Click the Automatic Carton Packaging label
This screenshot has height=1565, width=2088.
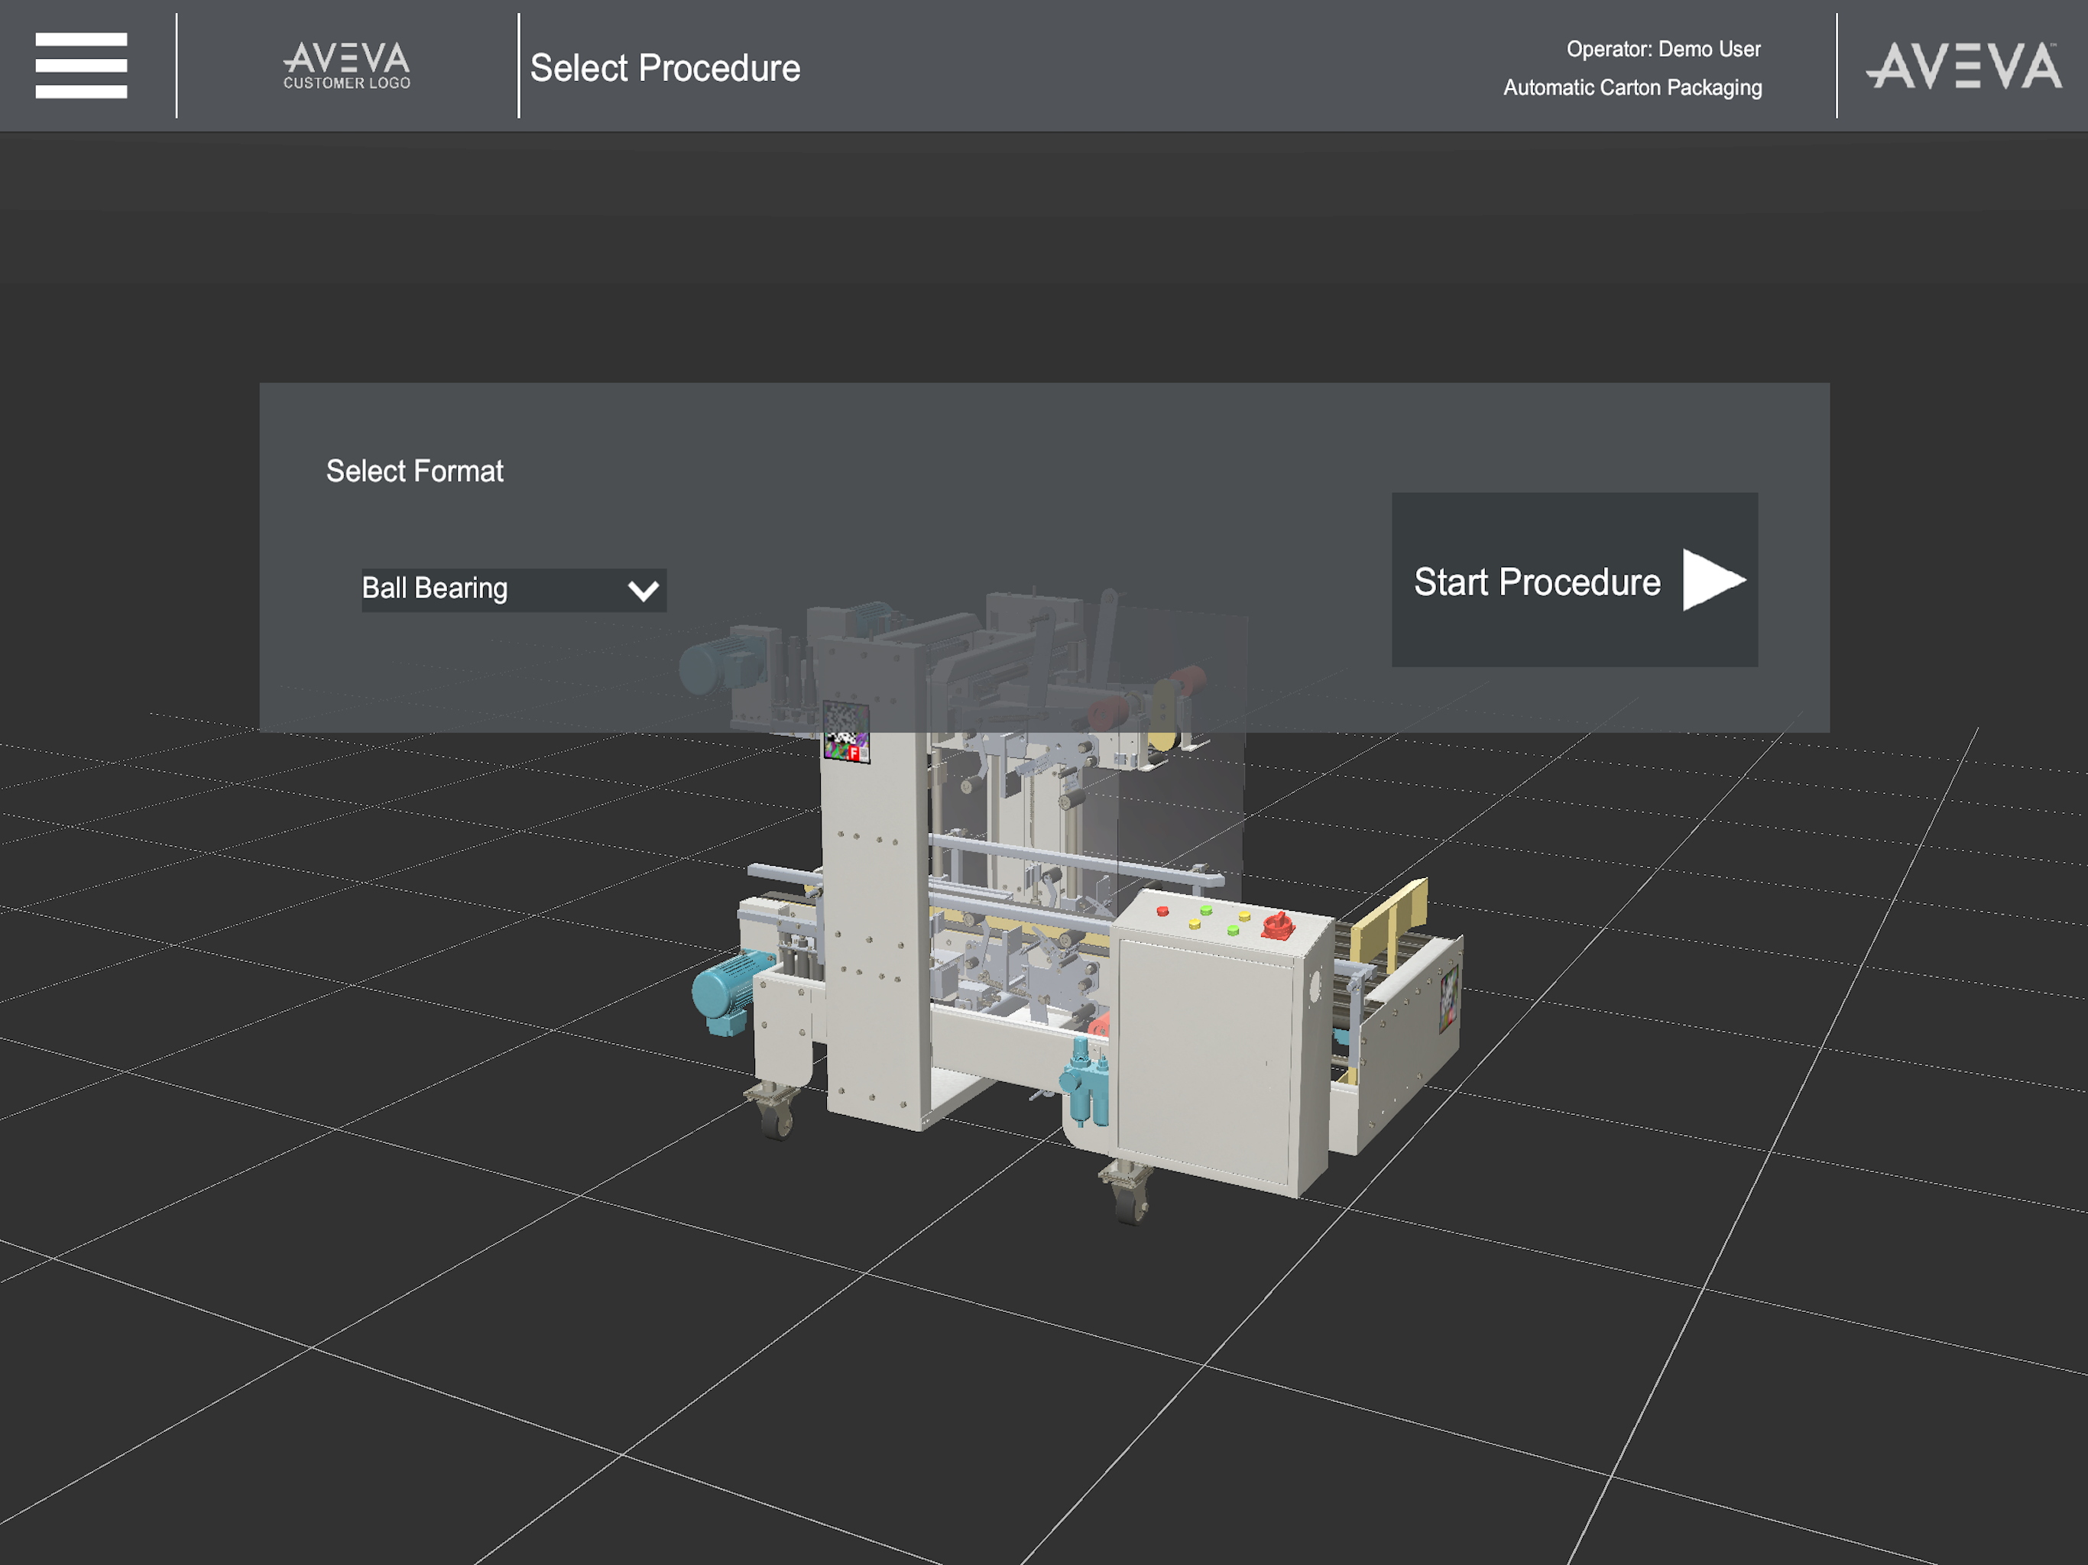pyautogui.click(x=1632, y=88)
